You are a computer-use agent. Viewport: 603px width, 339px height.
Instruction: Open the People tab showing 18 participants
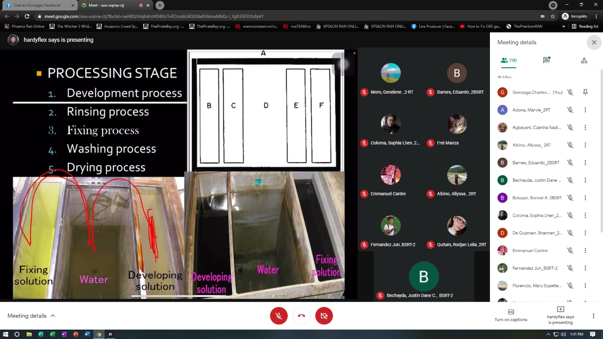tap(509, 60)
